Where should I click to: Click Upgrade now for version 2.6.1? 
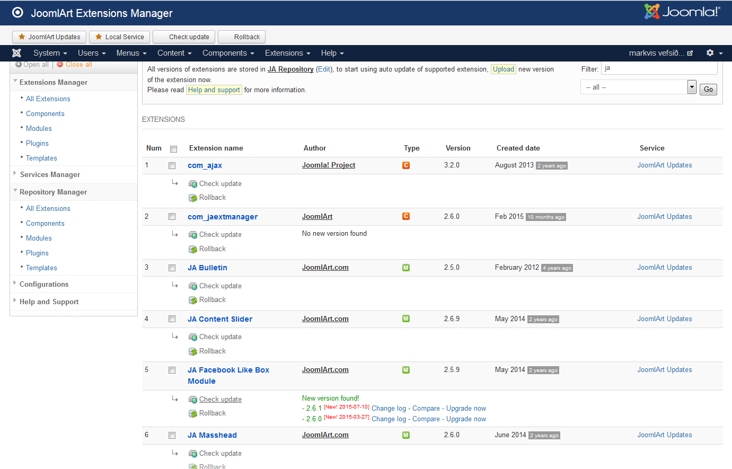tap(466, 409)
